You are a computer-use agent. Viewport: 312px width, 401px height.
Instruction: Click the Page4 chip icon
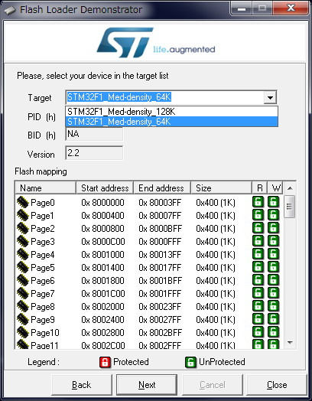click(23, 255)
